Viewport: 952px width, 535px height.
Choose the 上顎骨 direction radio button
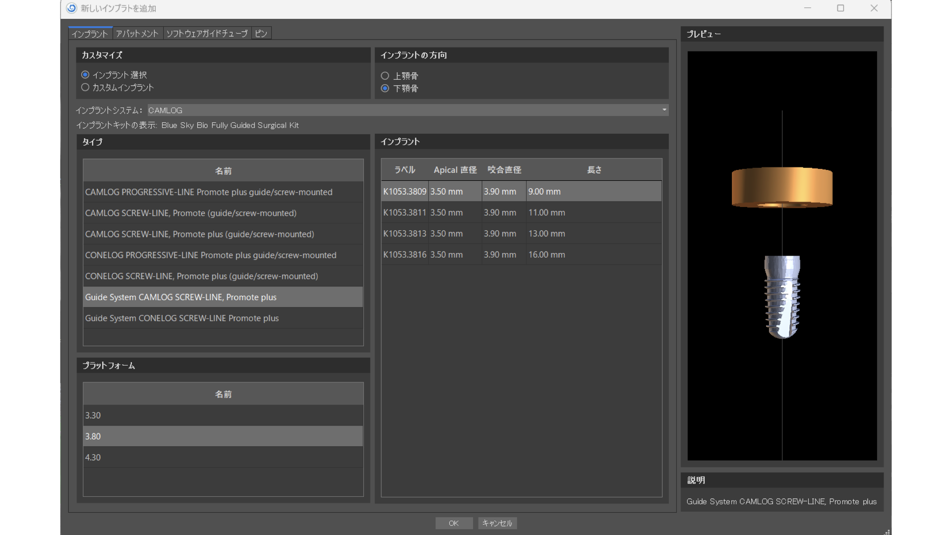pos(385,76)
